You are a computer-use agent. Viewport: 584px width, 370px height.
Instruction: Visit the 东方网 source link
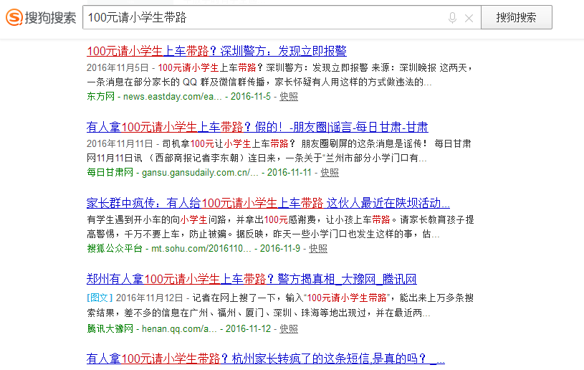click(x=101, y=96)
